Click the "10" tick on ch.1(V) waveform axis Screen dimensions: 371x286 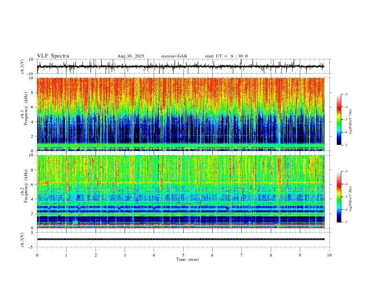31,59
